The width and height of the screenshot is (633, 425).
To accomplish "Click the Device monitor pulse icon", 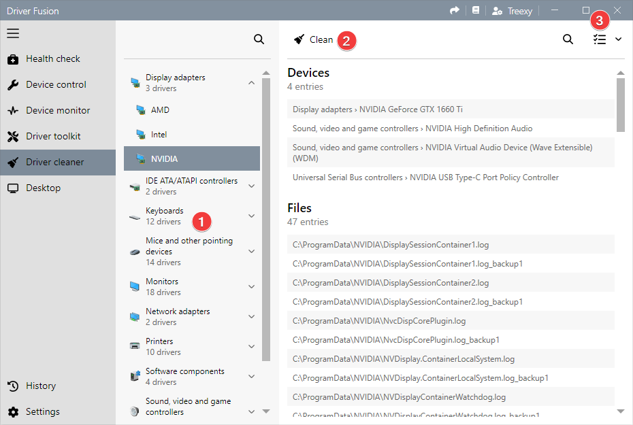I will click(13, 110).
